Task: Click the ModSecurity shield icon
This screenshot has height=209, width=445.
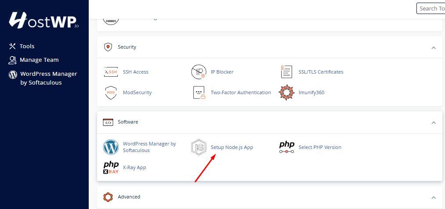Action: [111, 92]
